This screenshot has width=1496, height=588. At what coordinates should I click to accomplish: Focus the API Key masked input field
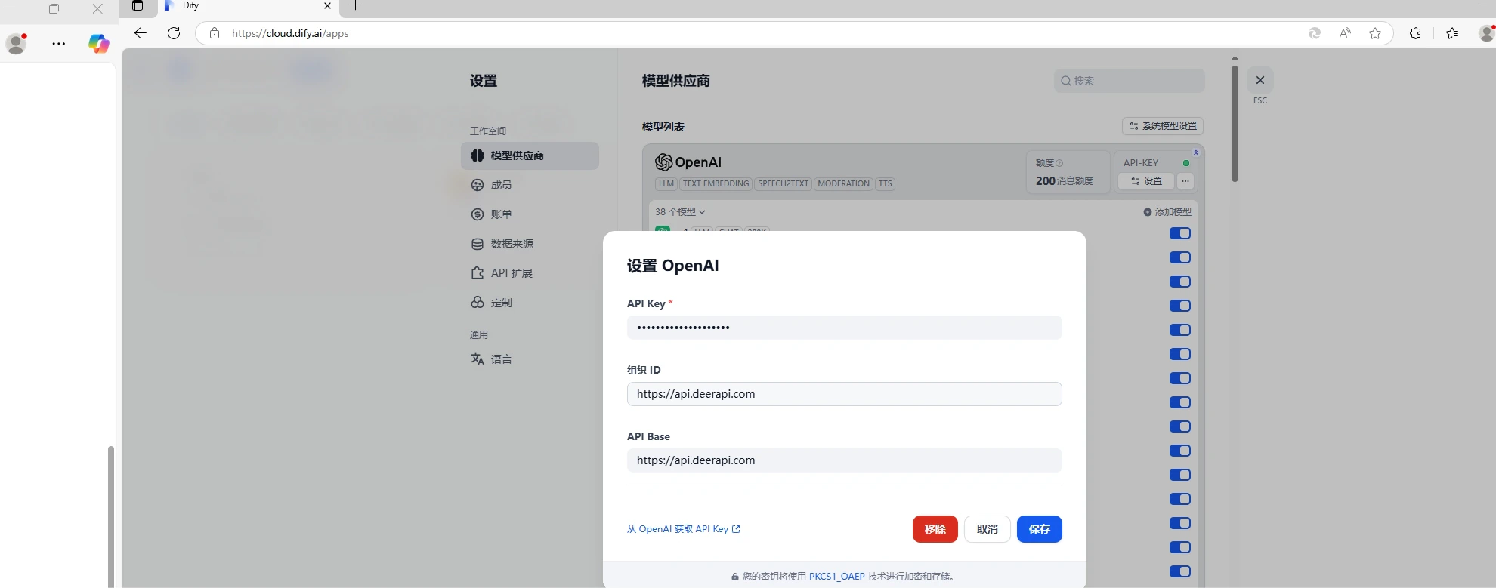(x=845, y=328)
